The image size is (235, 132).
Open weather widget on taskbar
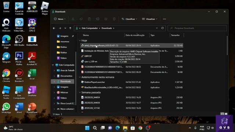[13, 128]
